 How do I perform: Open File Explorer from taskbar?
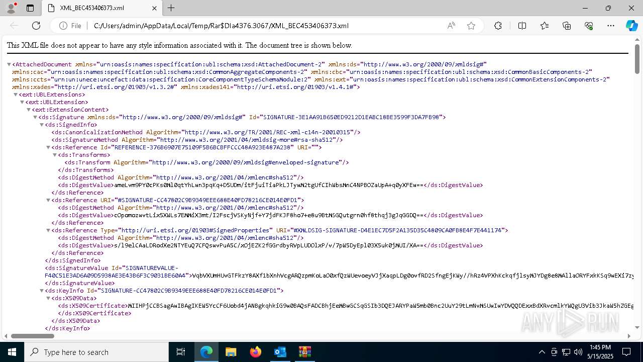tap(231, 352)
